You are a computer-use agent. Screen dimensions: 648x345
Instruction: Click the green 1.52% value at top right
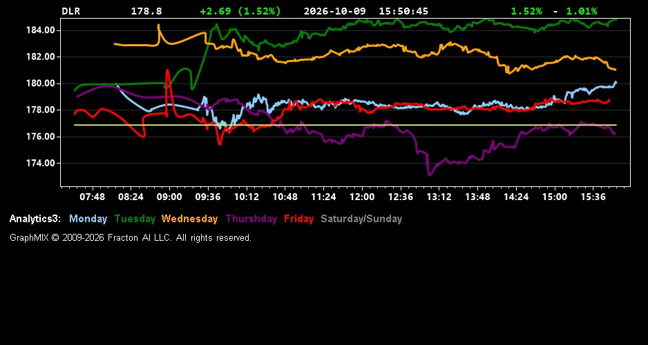[526, 12]
